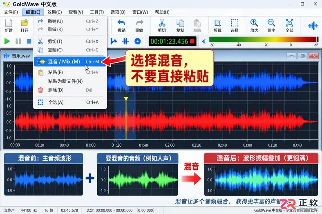Image resolution: width=322 pixels, height=214 pixels.
Task: Click the Undo (撤销) toolbar icon
Action: 121,23
